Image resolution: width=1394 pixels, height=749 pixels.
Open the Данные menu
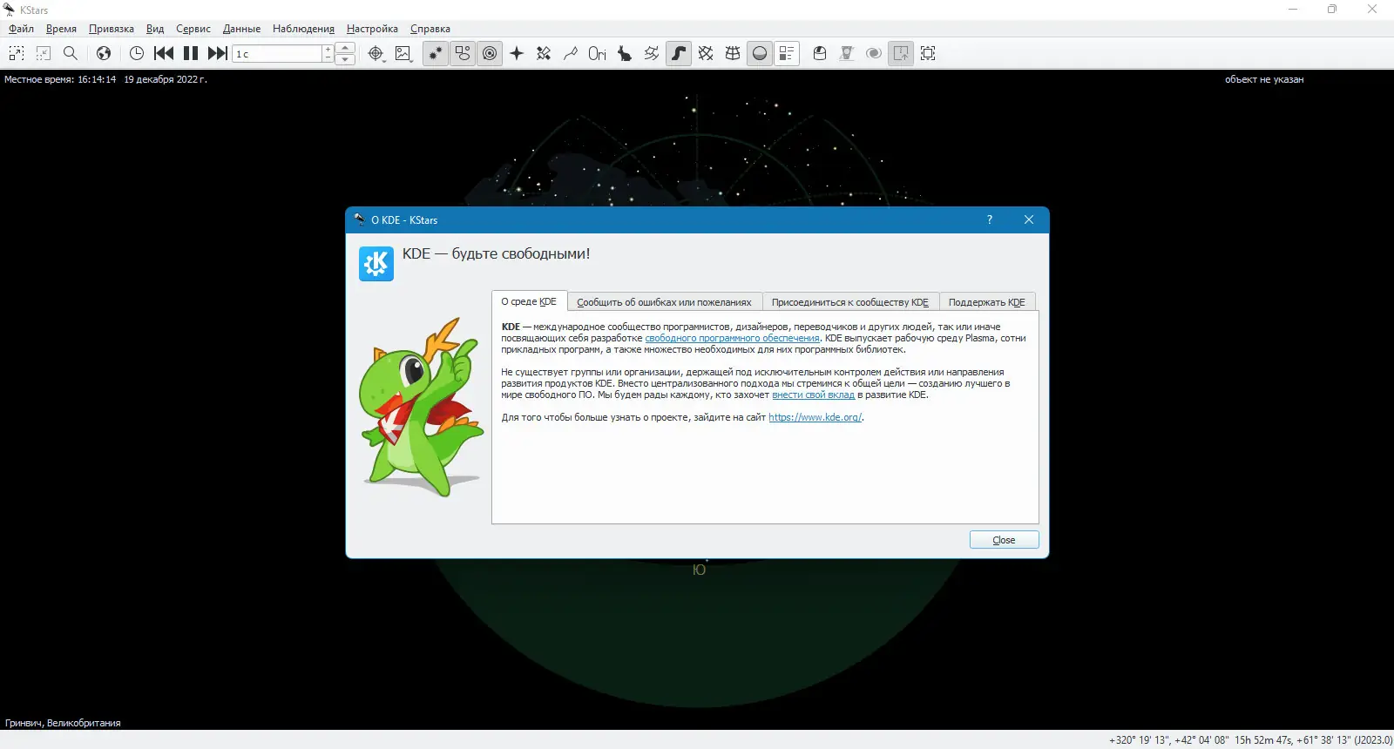click(241, 29)
